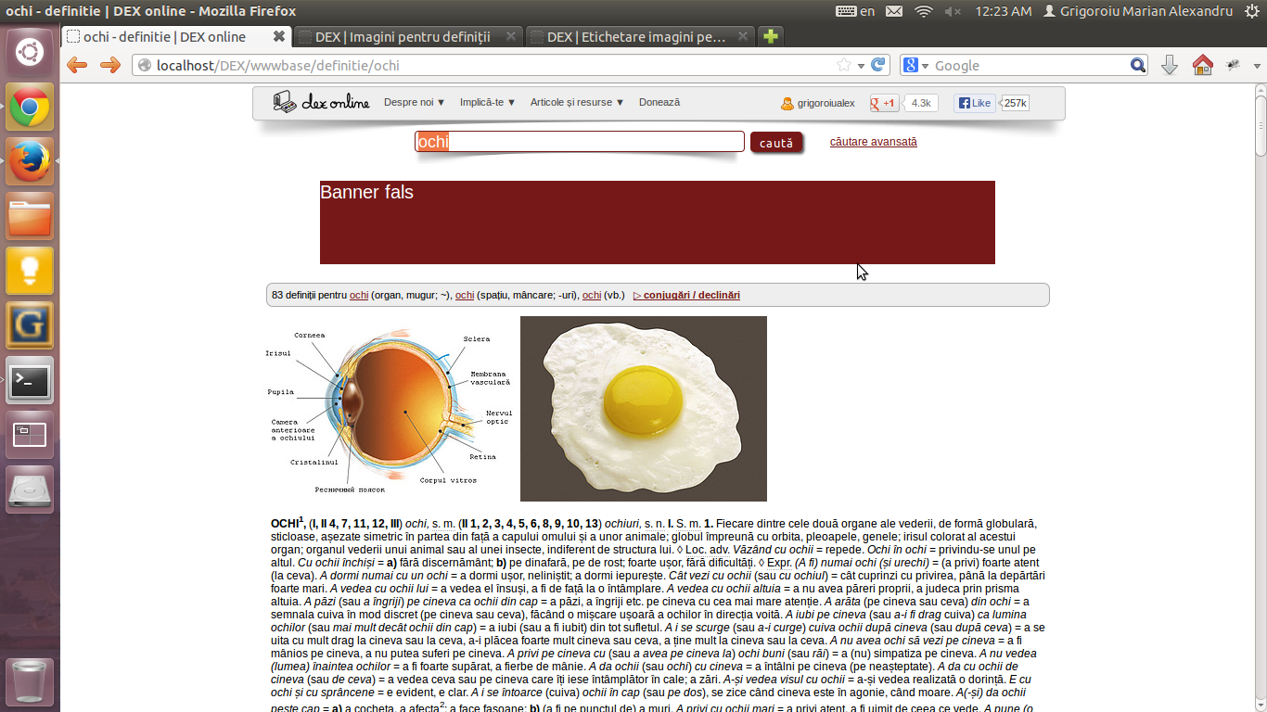Close the Imagini pentru definiții tab
Screen dimensions: 1267x712
point(511,37)
